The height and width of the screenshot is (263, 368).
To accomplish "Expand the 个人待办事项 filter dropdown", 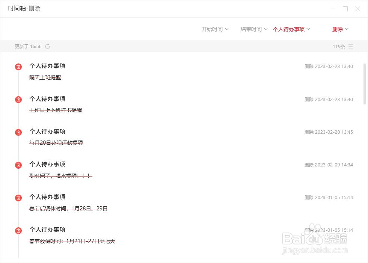I will 291,29.
